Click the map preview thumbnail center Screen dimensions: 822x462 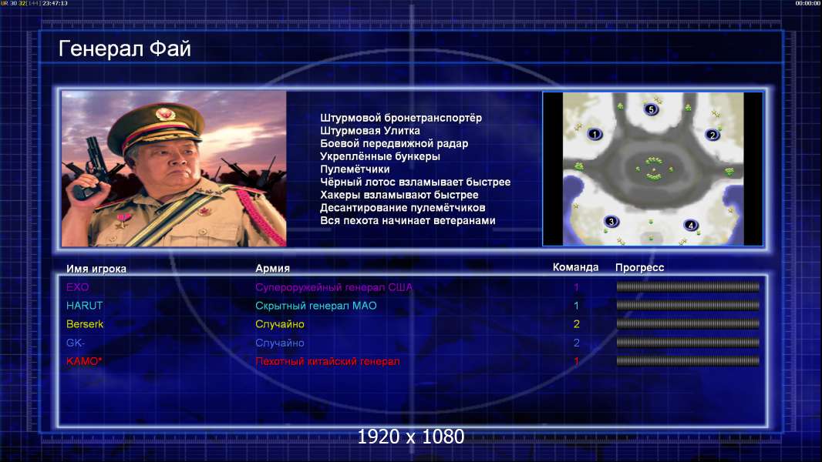click(652, 169)
